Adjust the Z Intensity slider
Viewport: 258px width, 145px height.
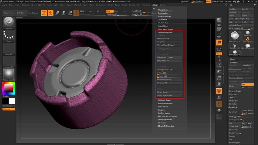(x=118, y=14)
